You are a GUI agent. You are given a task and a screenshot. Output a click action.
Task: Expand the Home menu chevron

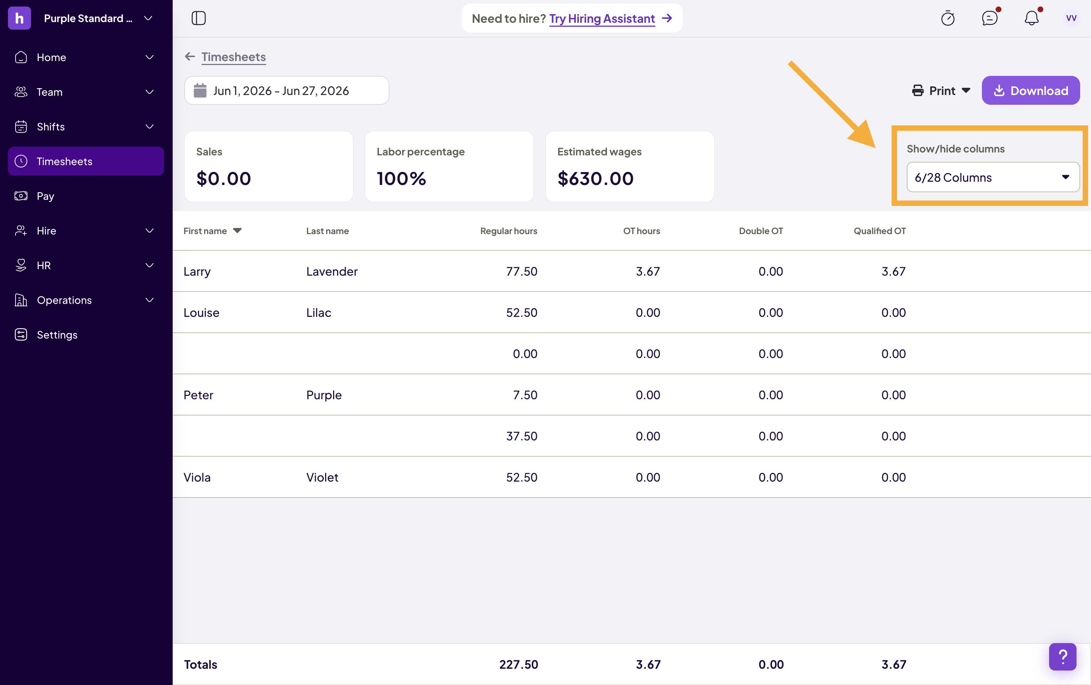pos(150,57)
